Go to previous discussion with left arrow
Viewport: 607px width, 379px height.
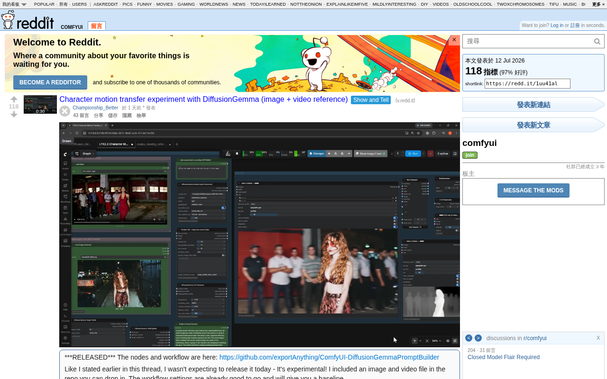point(469,338)
